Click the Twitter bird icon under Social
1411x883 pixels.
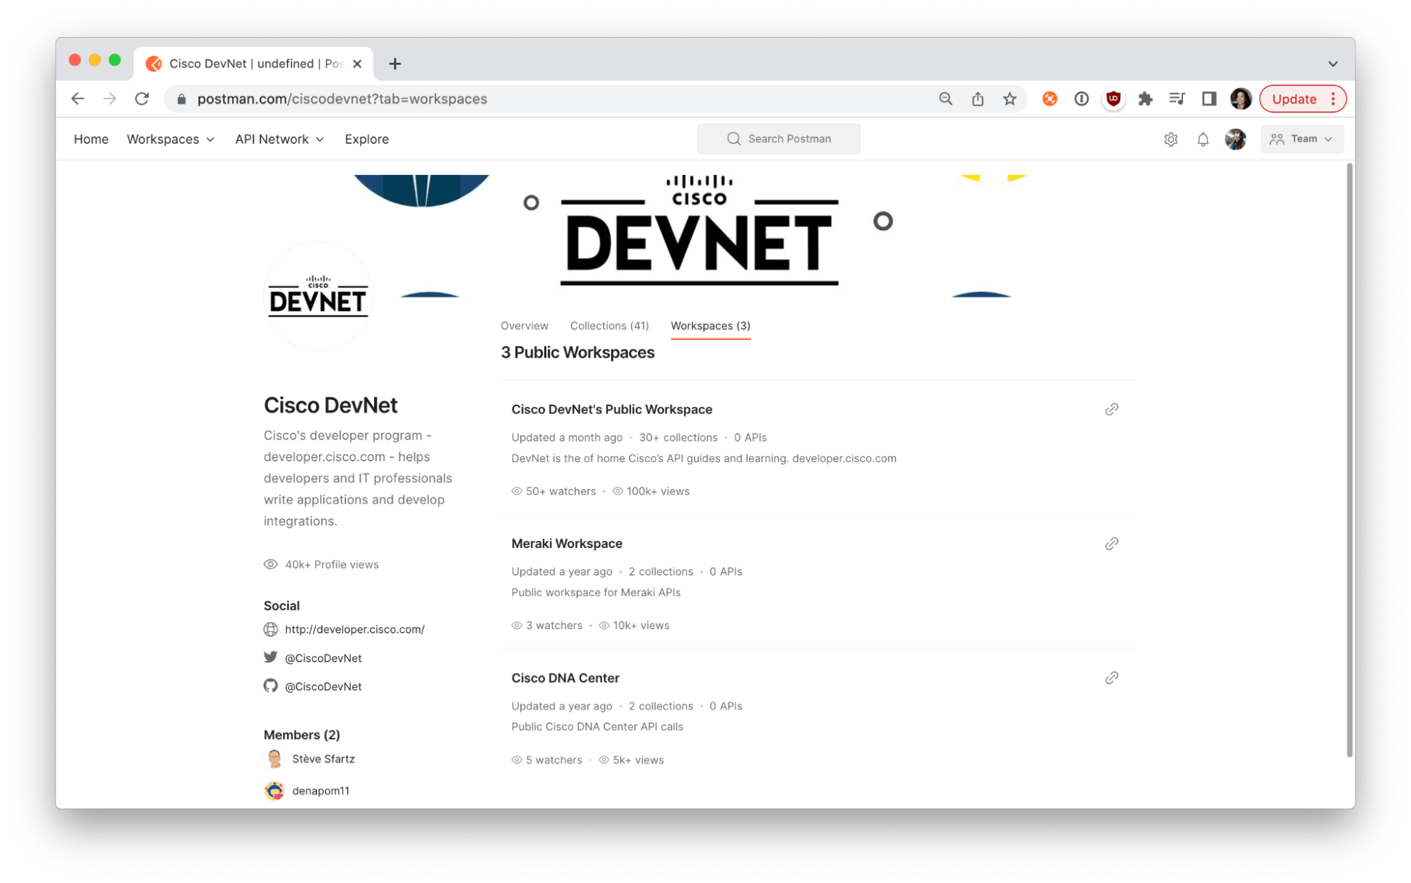(270, 657)
